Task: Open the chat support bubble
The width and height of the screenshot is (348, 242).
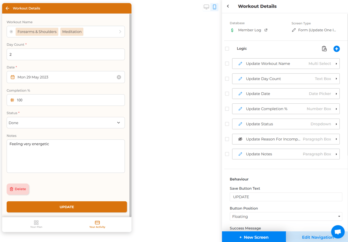Action: tap(338, 232)
